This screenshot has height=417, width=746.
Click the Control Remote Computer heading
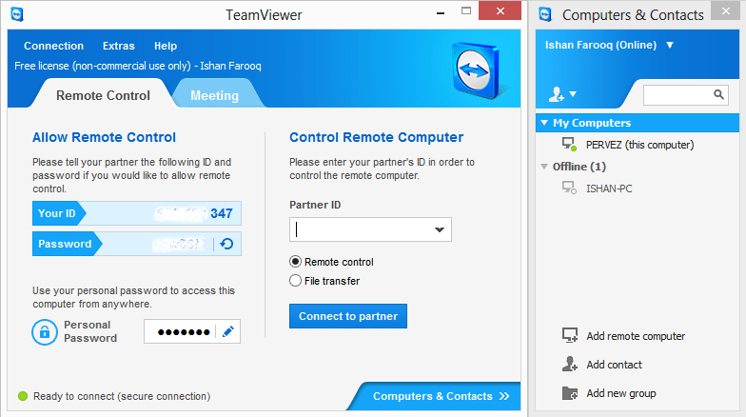tap(377, 137)
